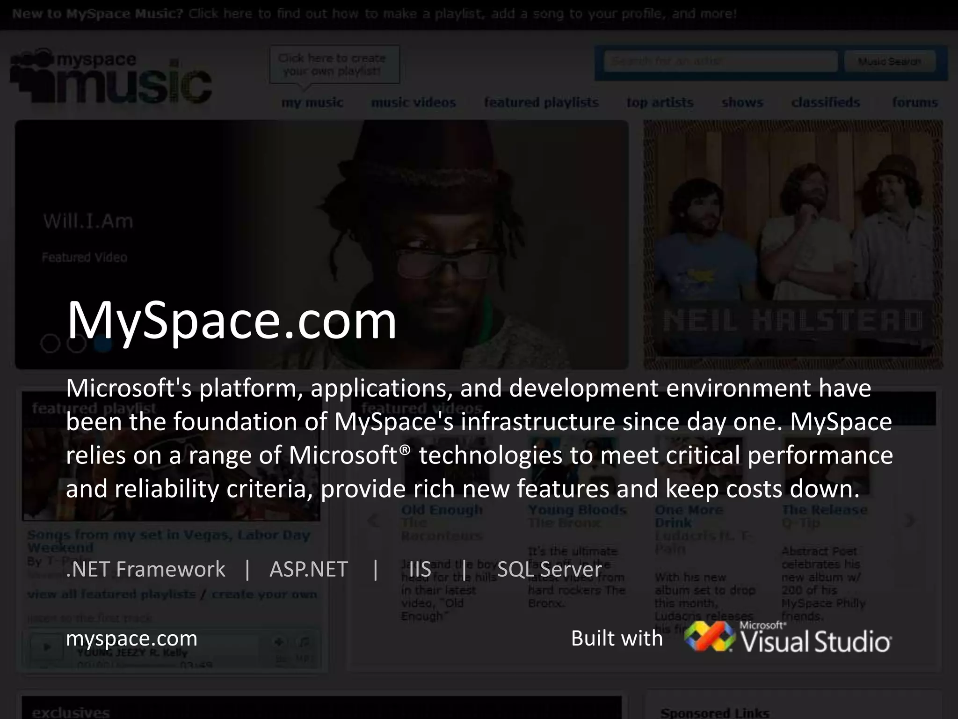Switch to the 'shows' nav tab
The image size is (958, 719).
742,102
